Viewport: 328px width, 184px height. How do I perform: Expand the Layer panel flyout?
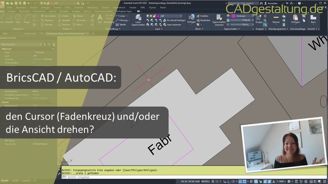tap(159, 29)
